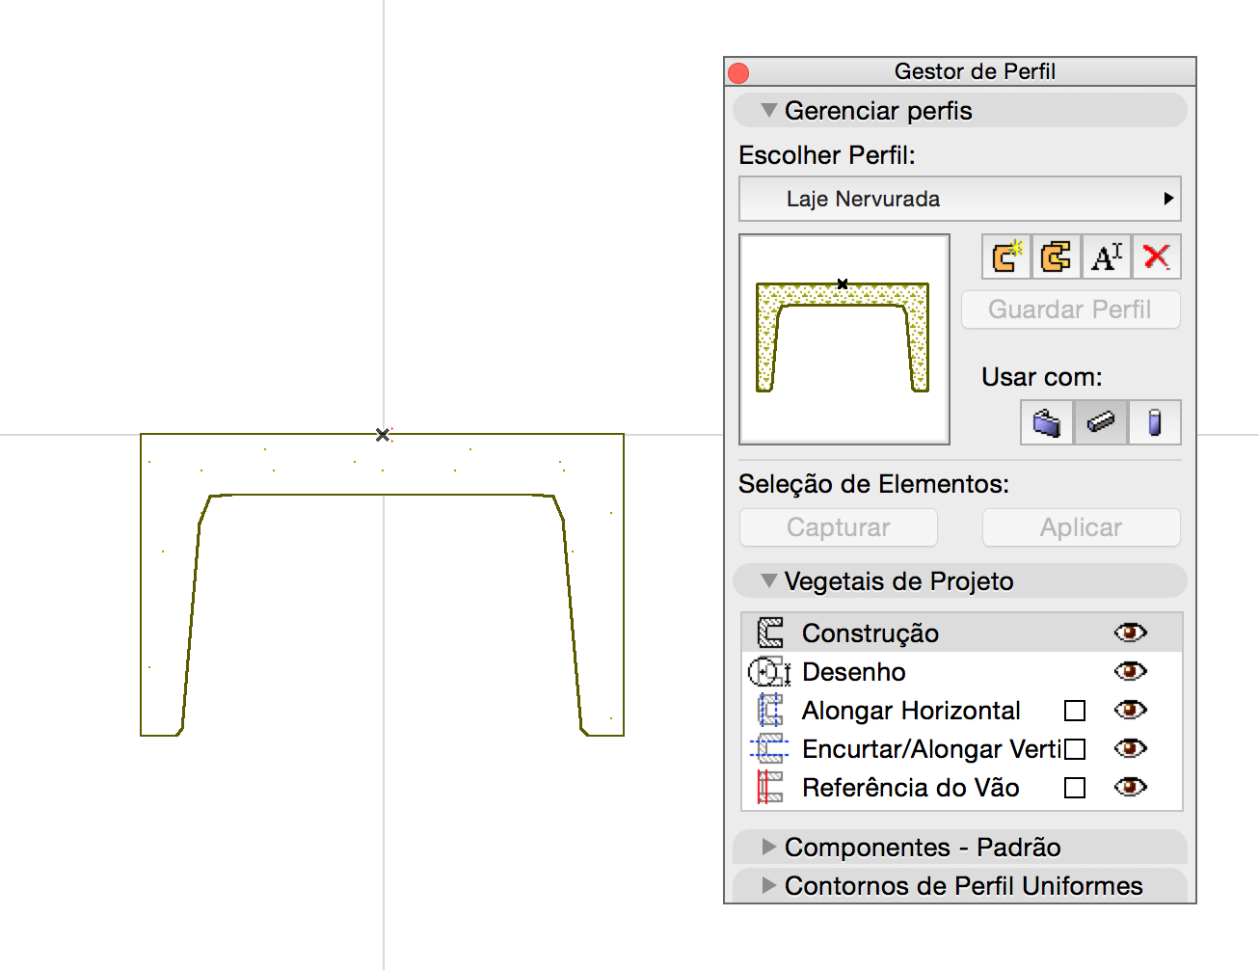Expand the Componentes - Padrão section
The height and width of the screenshot is (970, 1259).
pos(923,848)
